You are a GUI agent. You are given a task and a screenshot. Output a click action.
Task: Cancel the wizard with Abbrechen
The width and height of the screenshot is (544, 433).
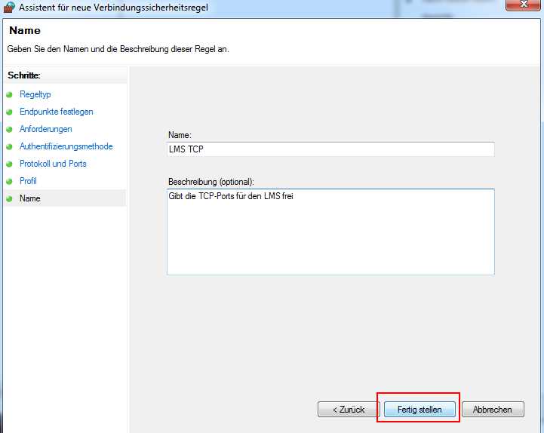click(493, 410)
